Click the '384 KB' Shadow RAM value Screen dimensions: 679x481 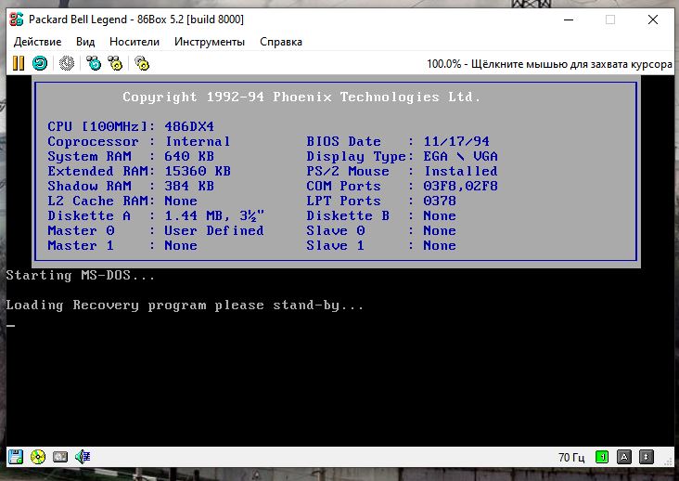click(189, 186)
